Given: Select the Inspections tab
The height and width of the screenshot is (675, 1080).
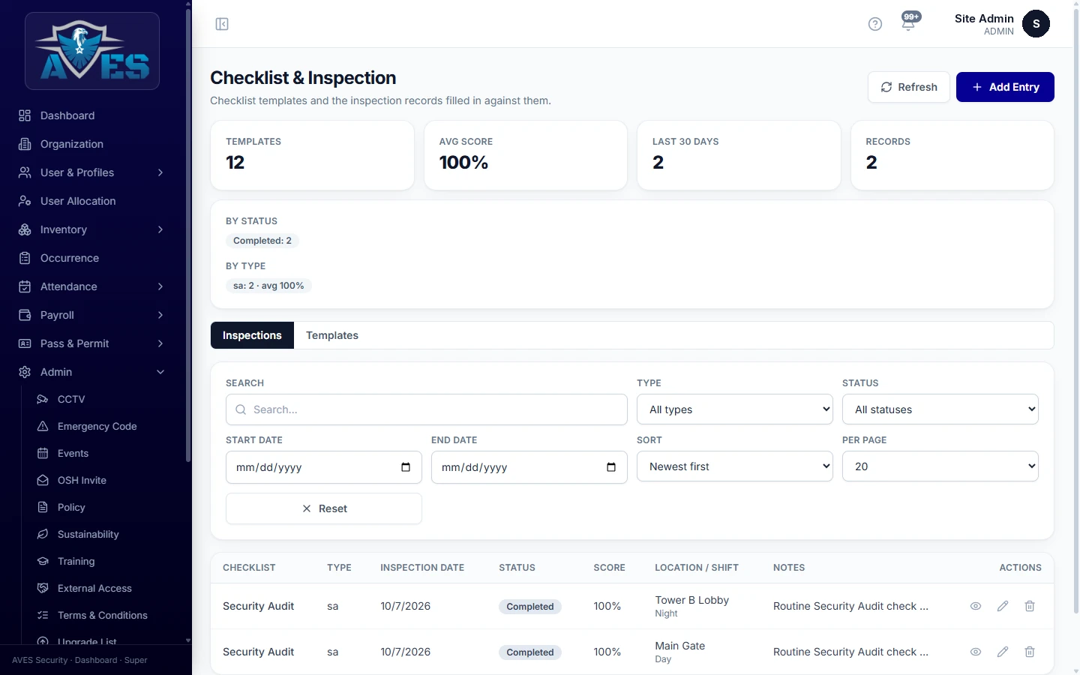Looking at the screenshot, I should point(252,335).
